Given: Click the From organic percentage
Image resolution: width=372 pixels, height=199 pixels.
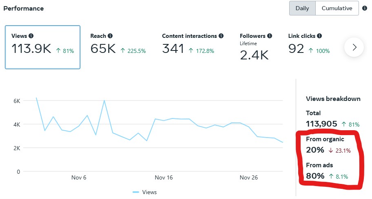Looking at the screenshot, I should coord(315,150).
